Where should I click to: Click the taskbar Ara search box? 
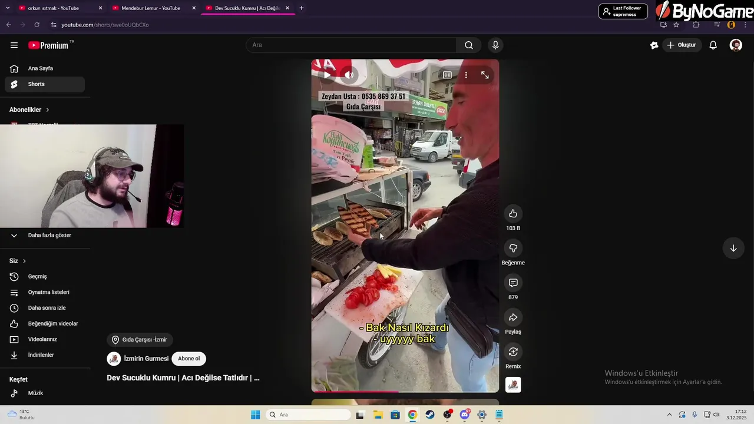[308, 415]
